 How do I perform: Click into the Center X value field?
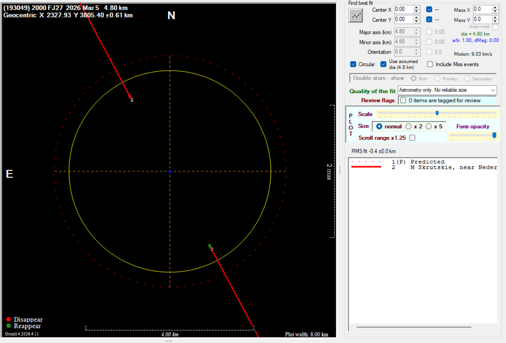coord(403,10)
